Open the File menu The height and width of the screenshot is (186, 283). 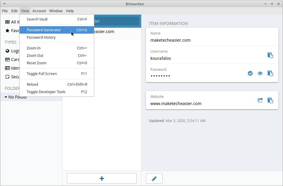pos(5,11)
